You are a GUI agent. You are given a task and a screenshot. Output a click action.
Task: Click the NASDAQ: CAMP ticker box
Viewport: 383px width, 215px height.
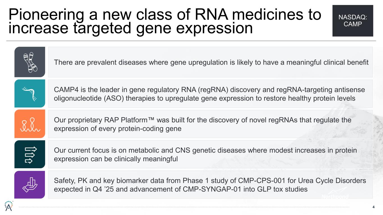(353, 21)
